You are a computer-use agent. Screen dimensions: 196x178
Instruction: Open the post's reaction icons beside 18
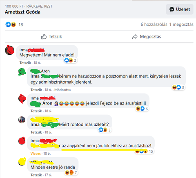11,24
